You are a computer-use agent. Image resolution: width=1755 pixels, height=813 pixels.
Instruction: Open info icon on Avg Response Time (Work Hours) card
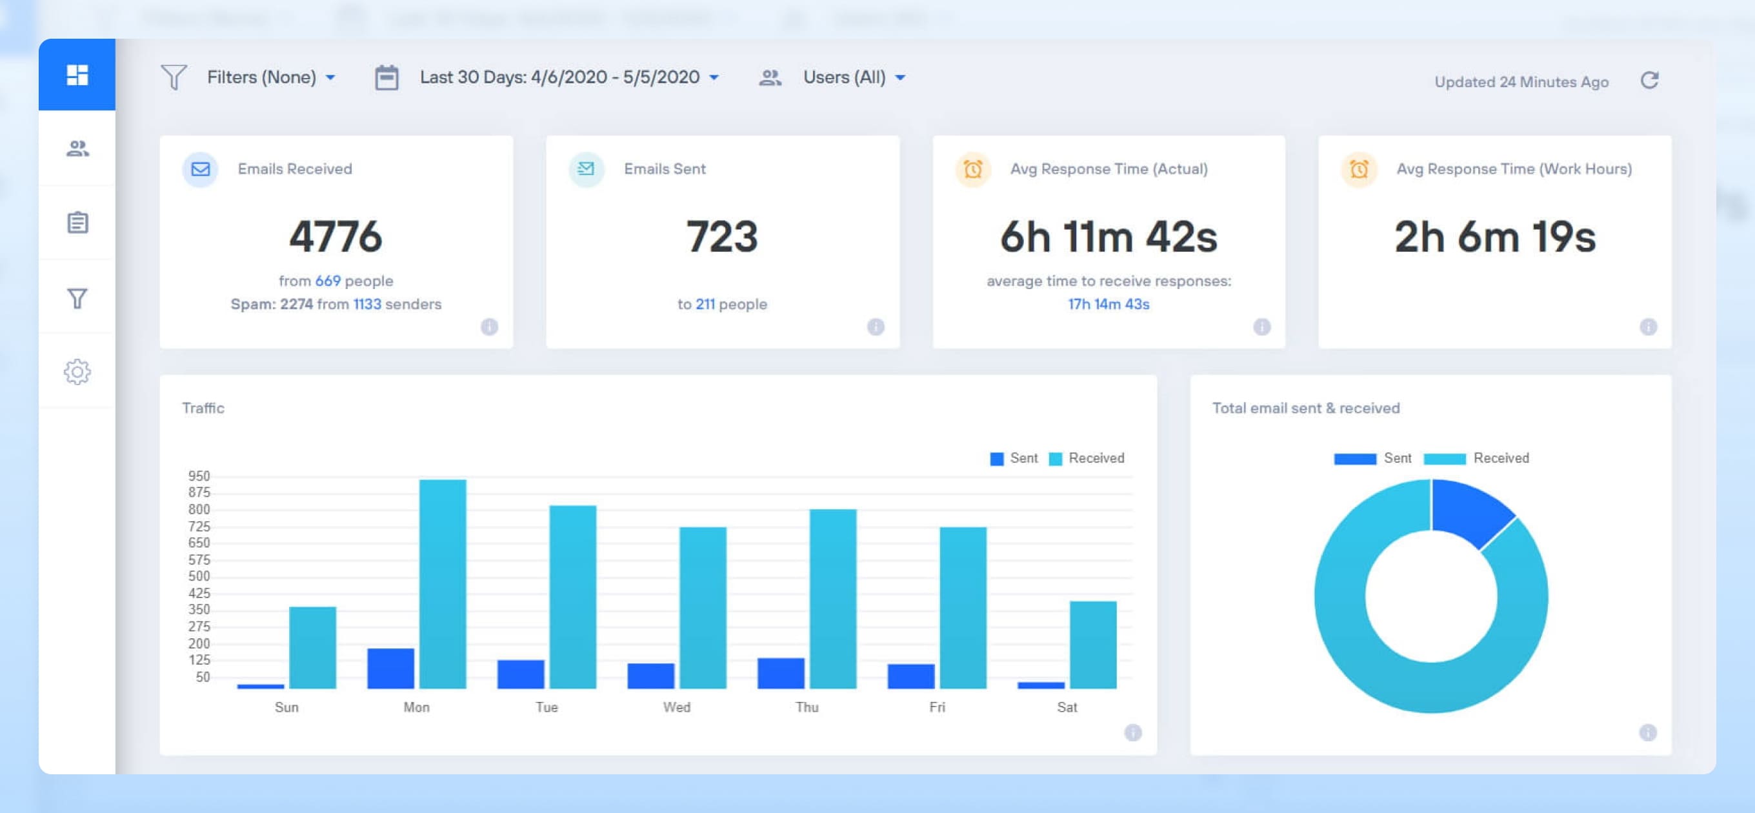[1648, 327]
